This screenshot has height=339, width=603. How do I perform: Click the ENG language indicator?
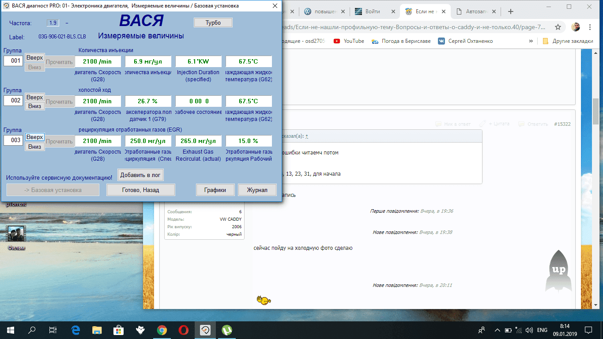click(x=542, y=330)
